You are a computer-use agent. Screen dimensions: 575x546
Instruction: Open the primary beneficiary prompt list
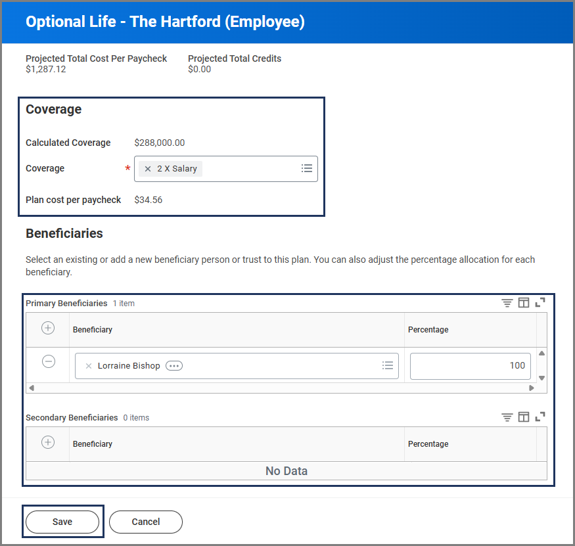coord(387,366)
